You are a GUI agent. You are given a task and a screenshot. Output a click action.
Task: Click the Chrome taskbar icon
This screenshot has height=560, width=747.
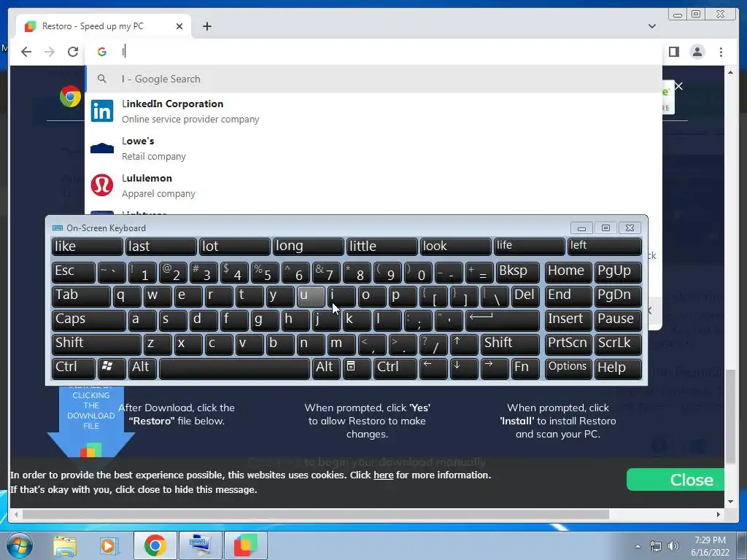pyautogui.click(x=155, y=545)
